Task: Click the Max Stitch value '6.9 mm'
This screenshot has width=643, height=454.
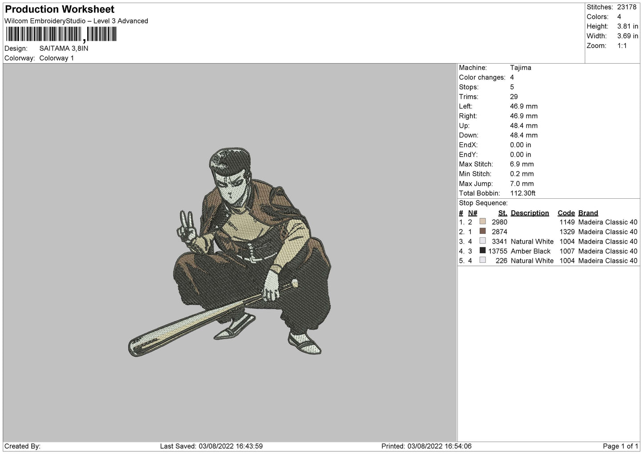Action: [x=522, y=164]
